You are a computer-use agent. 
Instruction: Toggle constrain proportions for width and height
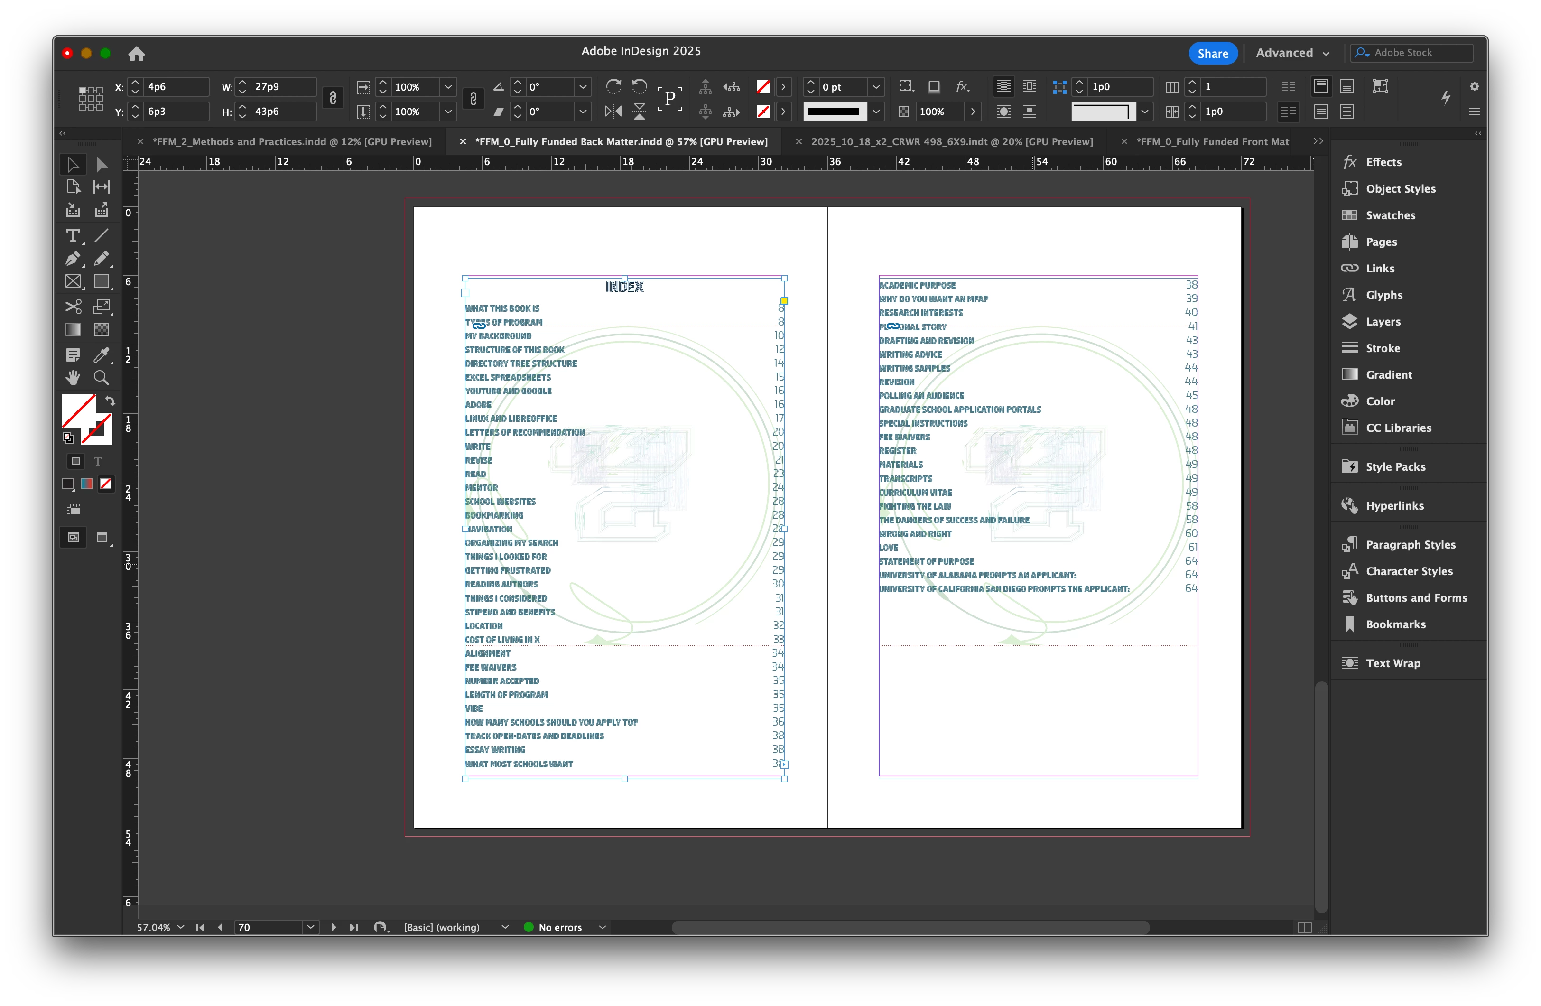[x=333, y=98]
